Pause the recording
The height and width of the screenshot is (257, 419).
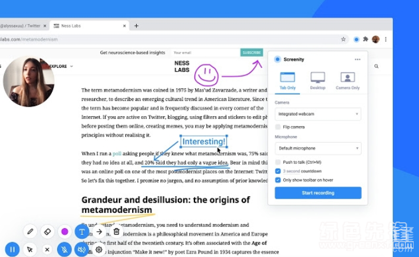coord(12,249)
